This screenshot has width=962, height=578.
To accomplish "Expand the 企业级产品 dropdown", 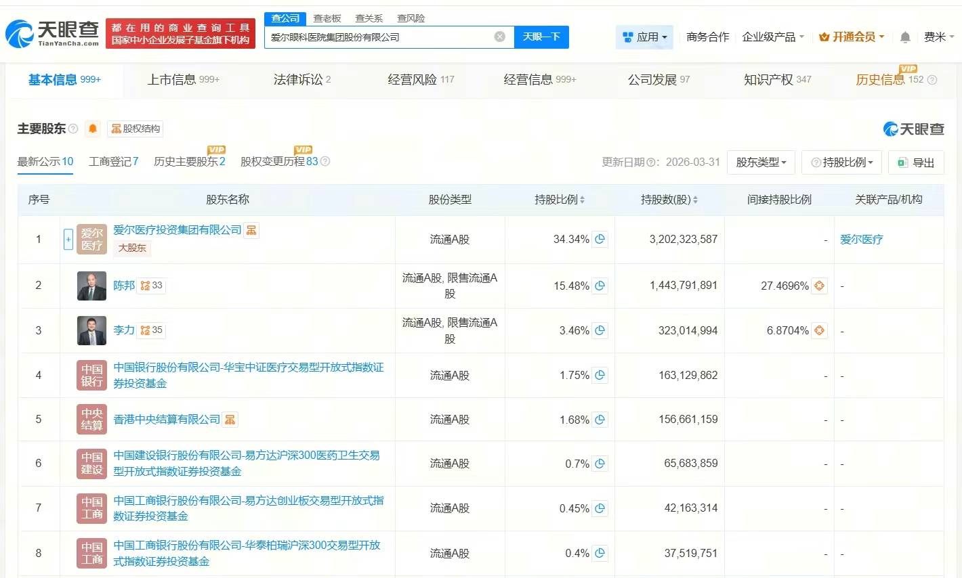I will pos(773,37).
